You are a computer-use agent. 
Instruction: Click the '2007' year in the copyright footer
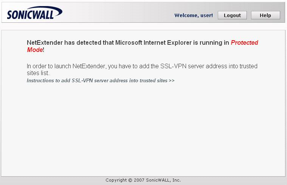click(139, 180)
